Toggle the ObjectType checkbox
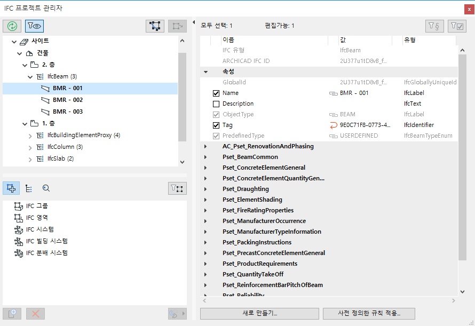The width and height of the screenshot is (475, 326). pyautogui.click(x=216, y=115)
